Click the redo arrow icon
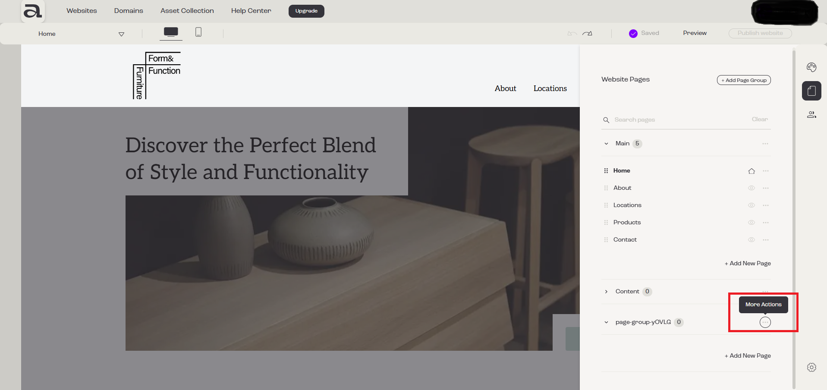Screen dimensions: 827x390 click(587, 33)
